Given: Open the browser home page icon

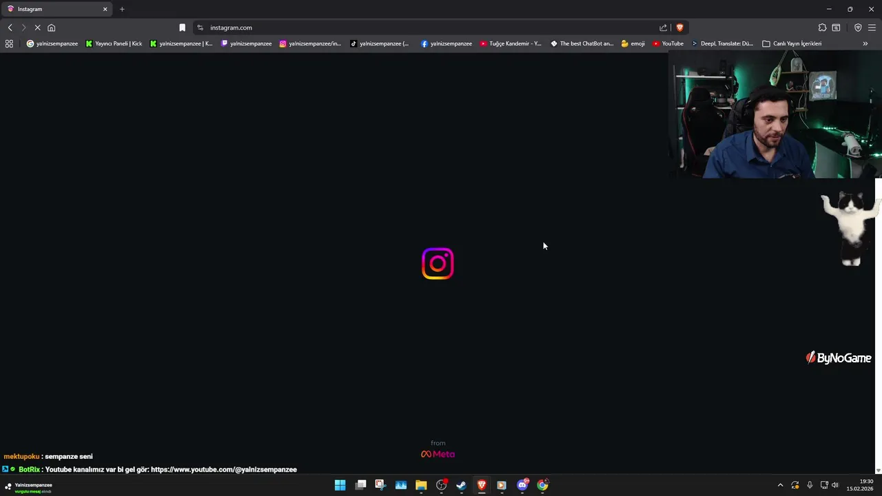Looking at the screenshot, I should (x=51, y=28).
